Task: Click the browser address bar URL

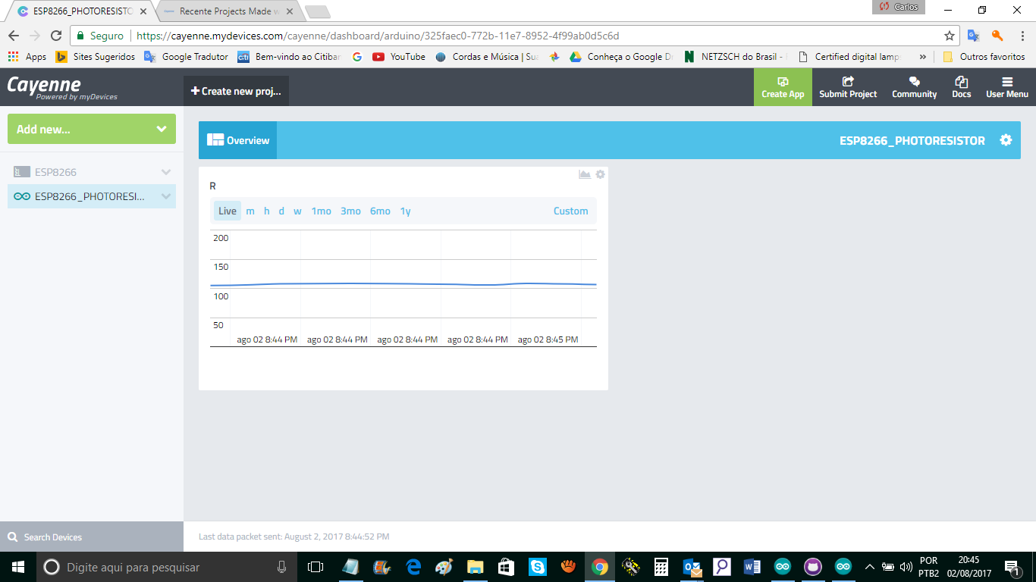Action: point(378,36)
